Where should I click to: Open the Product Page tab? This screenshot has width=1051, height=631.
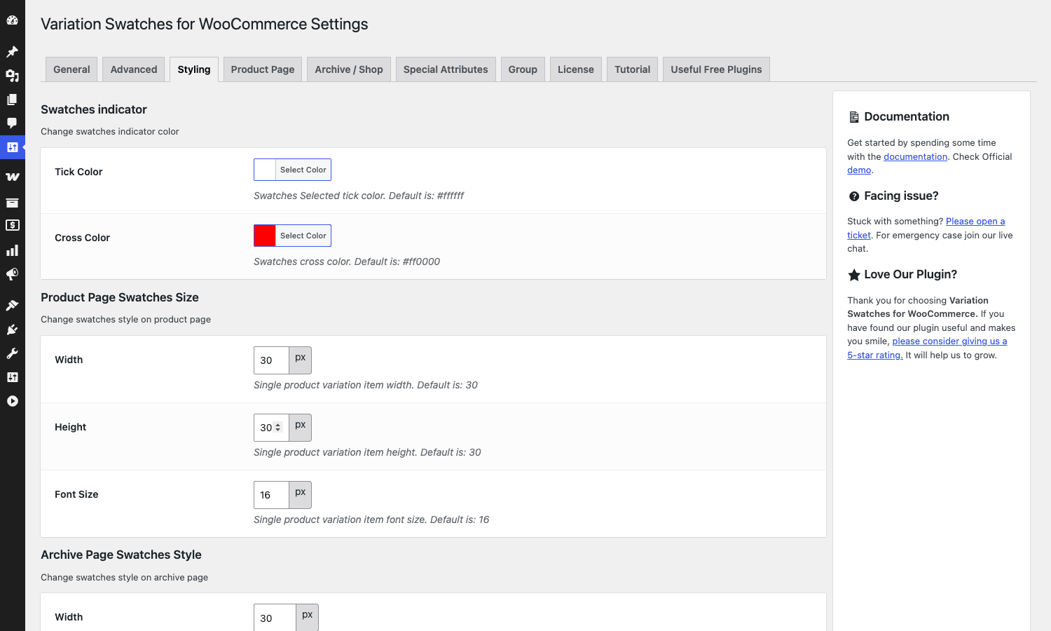click(263, 69)
